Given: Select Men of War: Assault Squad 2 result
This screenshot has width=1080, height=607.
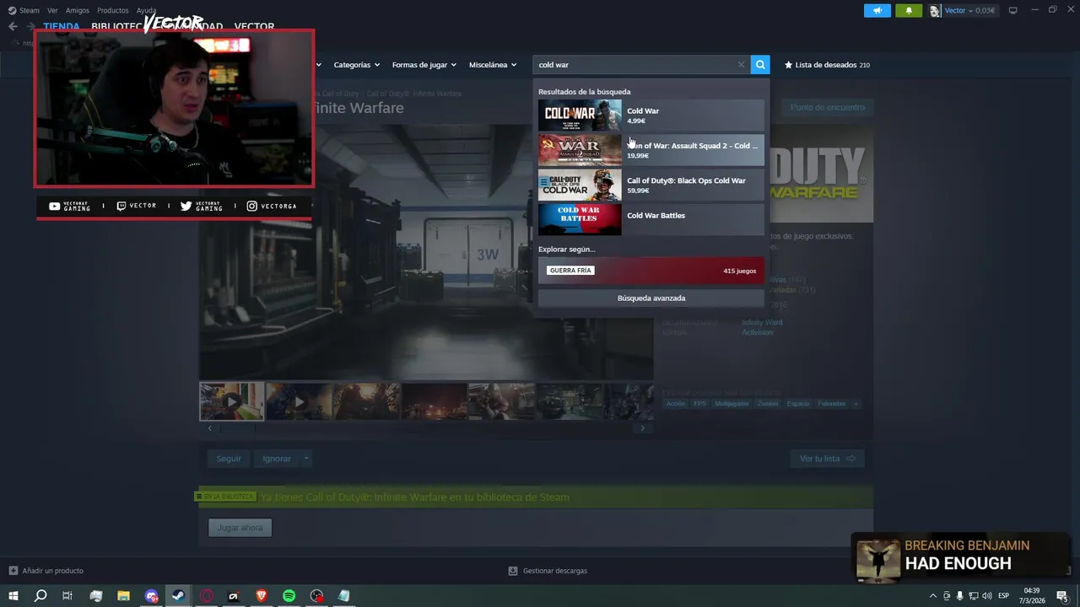Looking at the screenshot, I should [x=651, y=150].
